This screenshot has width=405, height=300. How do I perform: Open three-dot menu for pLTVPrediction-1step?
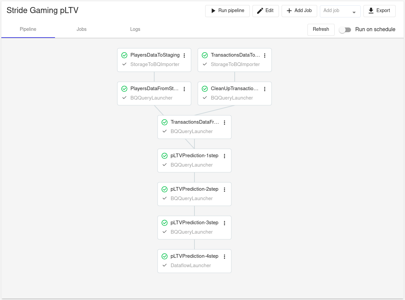225,156
